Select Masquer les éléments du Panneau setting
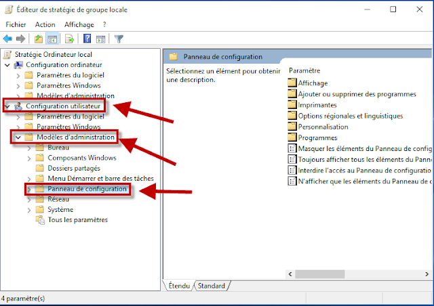This screenshot has width=434, height=306. [365, 149]
